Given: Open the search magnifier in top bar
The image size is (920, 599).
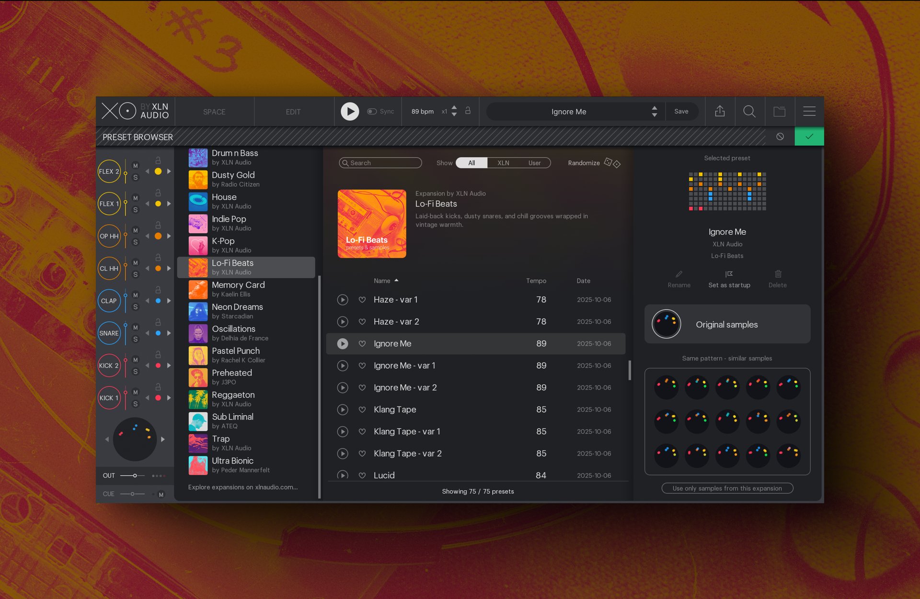Looking at the screenshot, I should click(x=749, y=112).
